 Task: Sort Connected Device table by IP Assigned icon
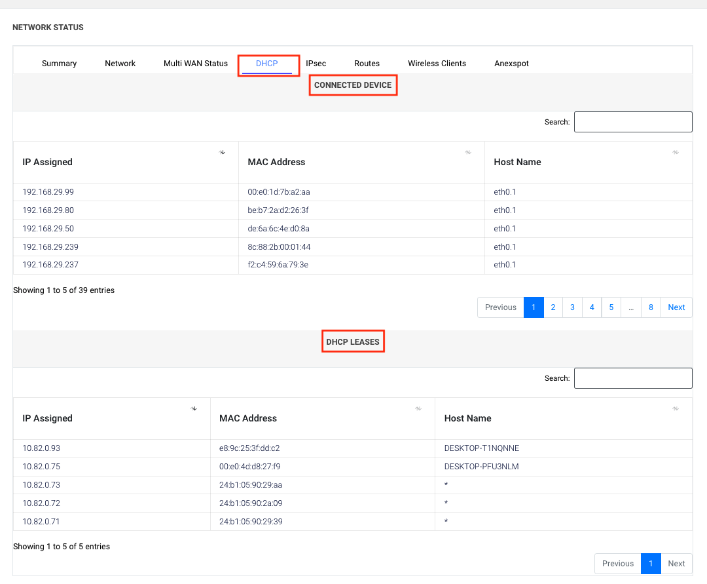coord(222,152)
